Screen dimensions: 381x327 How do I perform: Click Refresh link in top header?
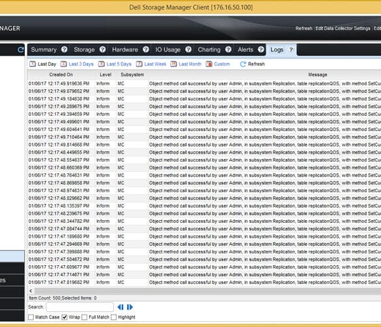[x=303, y=29]
